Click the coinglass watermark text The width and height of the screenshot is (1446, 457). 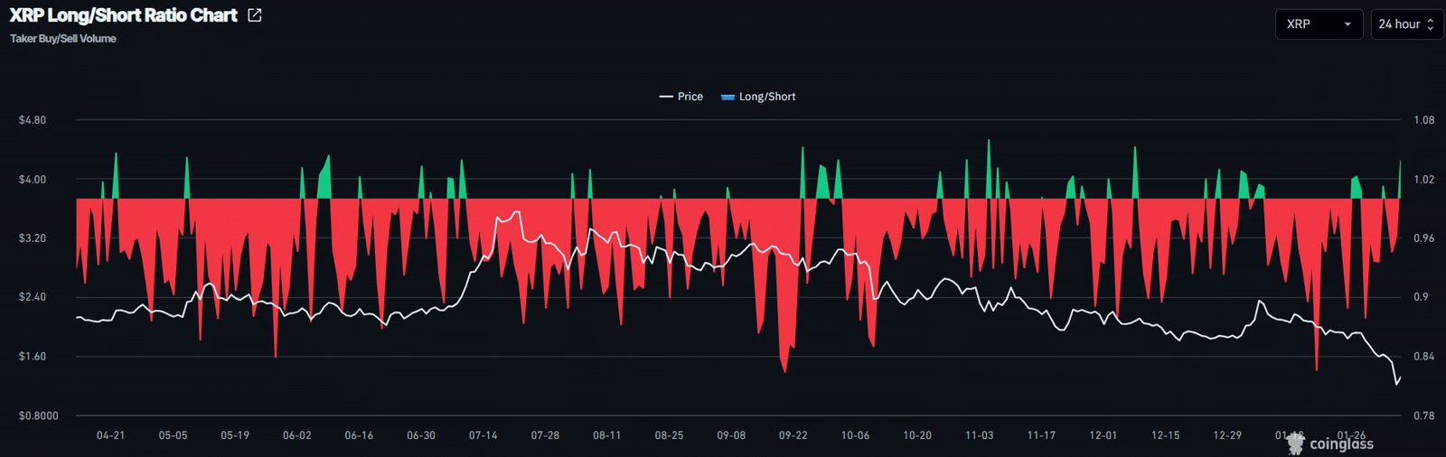click(1341, 443)
